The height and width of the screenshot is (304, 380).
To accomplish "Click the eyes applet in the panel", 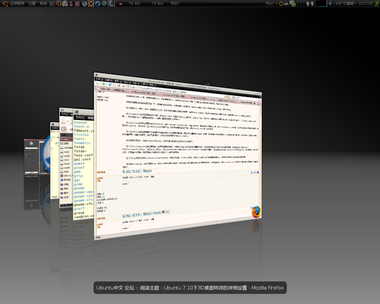I will [x=310, y=4].
